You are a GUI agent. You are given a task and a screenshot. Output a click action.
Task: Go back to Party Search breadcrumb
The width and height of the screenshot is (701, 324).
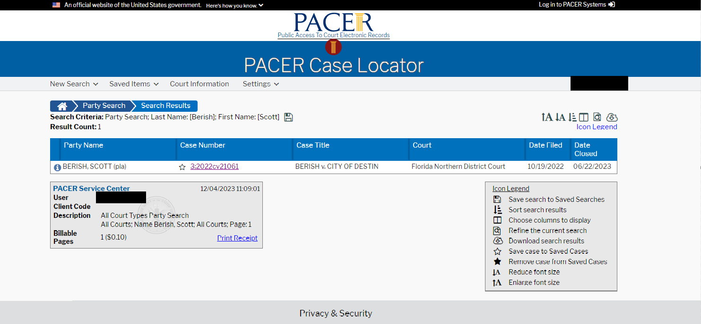(x=104, y=106)
